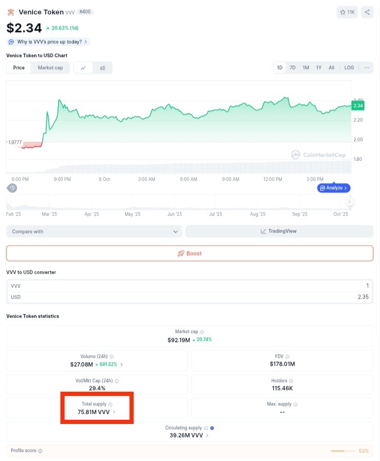This screenshot has width=380, height=461.
Task: Click the Profile score info icon
Action: pos(40,451)
